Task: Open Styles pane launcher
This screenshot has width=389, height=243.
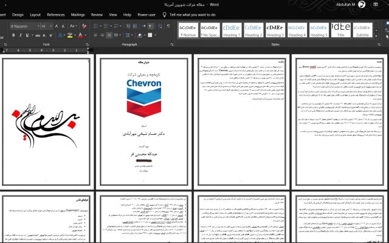Action: tap(379, 44)
